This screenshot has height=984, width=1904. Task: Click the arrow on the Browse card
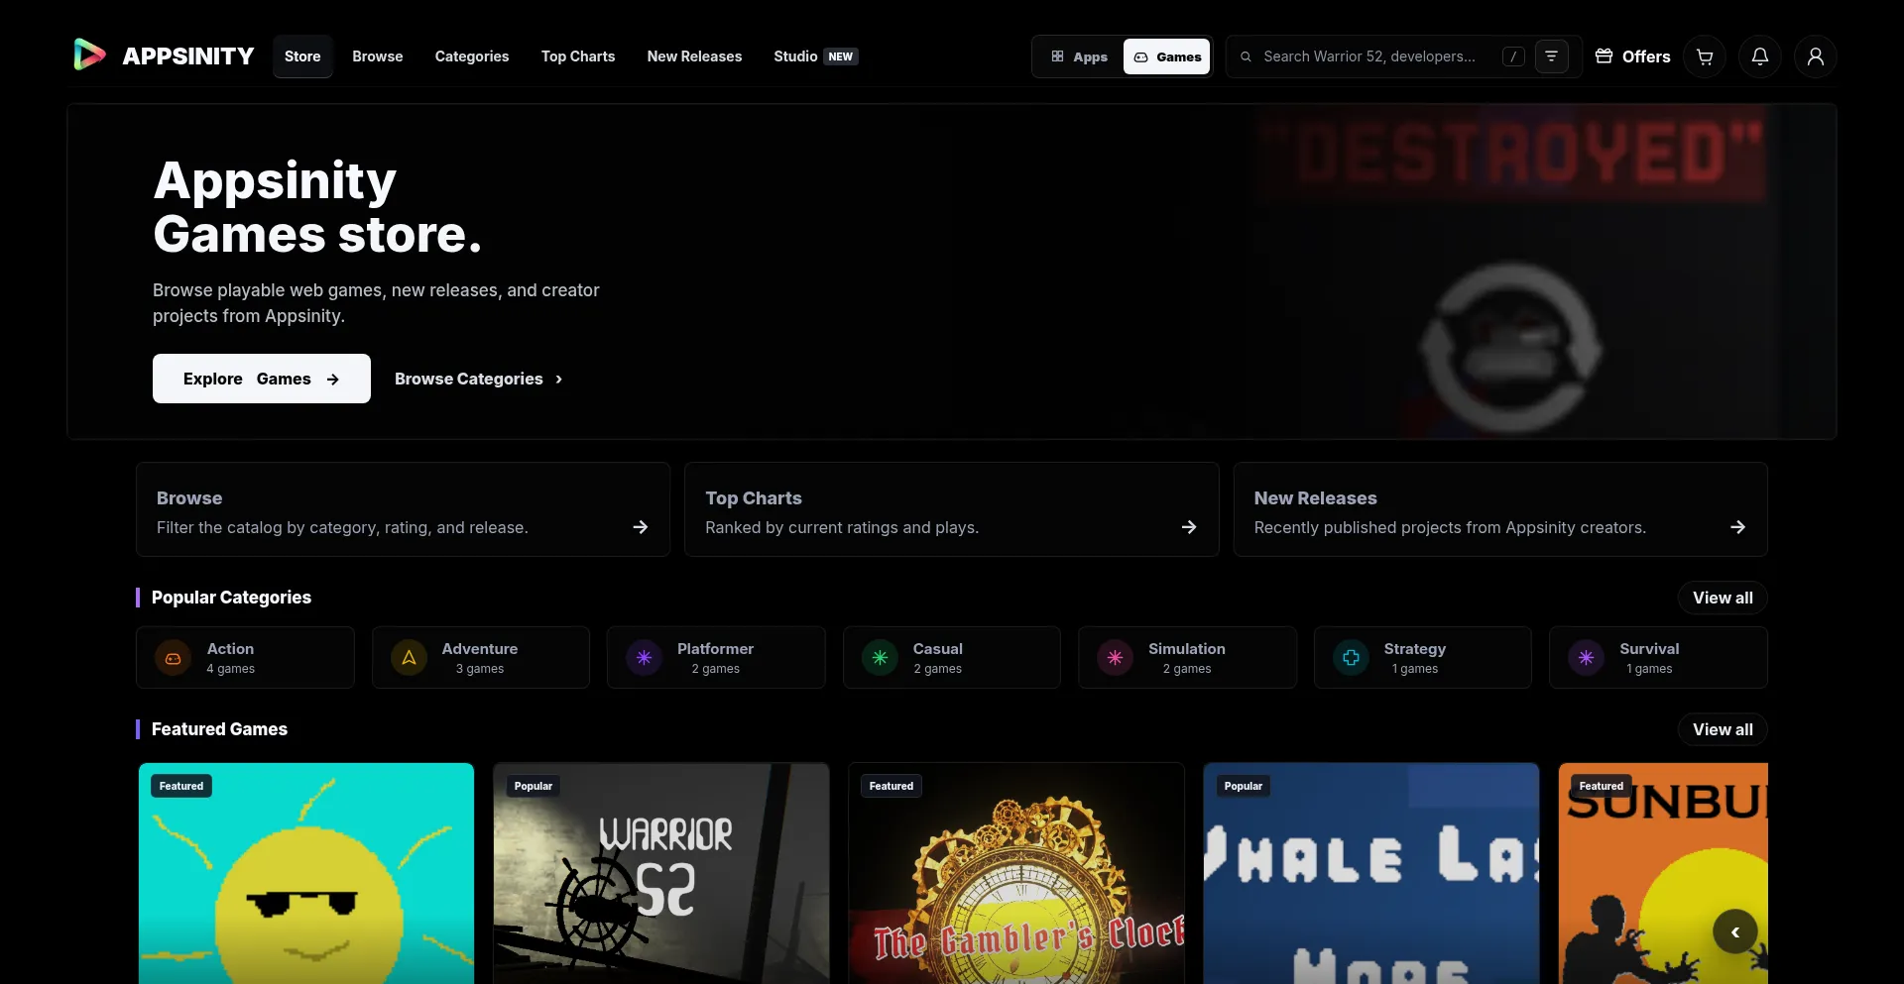[641, 527]
